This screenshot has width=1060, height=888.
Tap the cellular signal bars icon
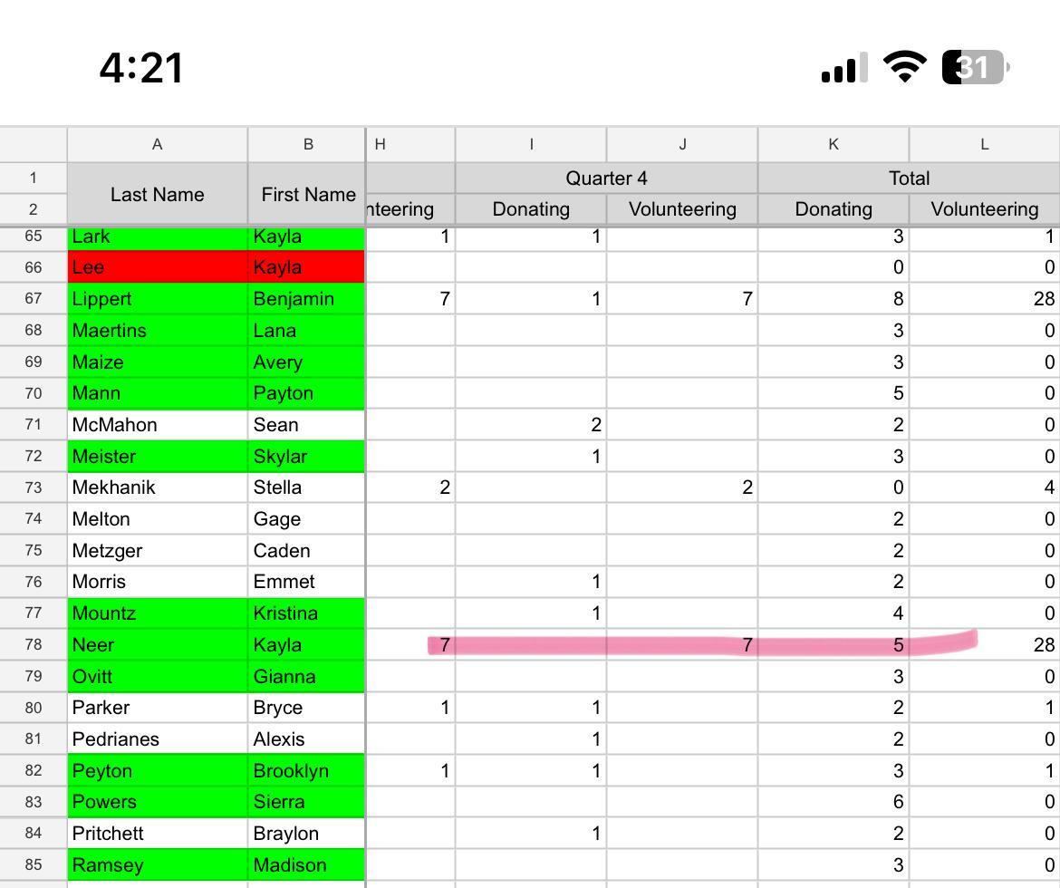843,69
